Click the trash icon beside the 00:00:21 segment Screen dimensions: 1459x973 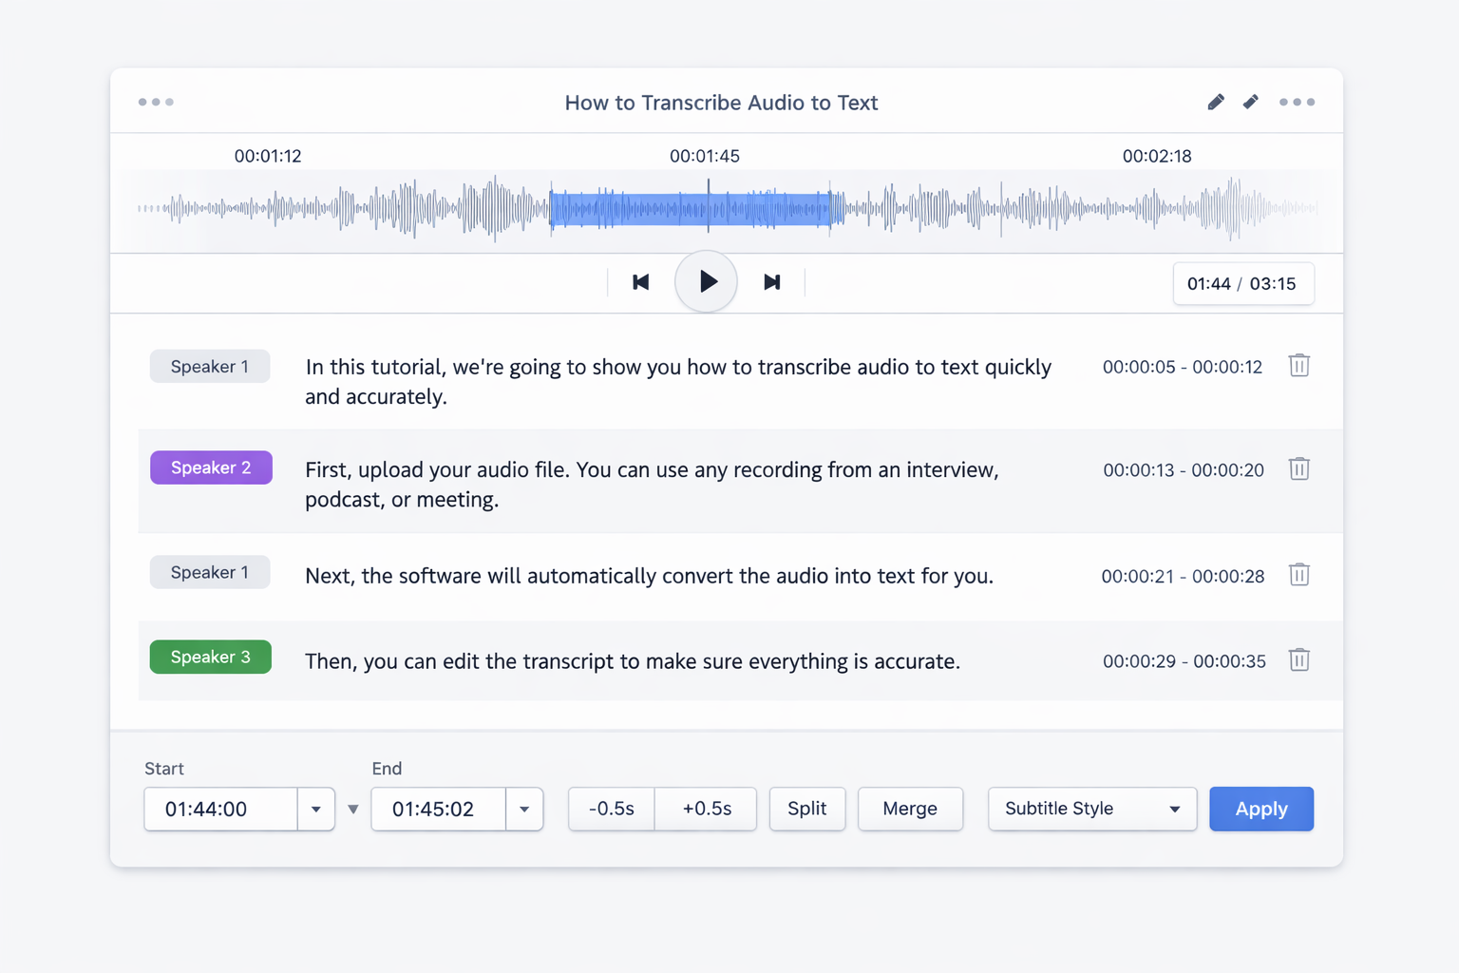pos(1298,574)
